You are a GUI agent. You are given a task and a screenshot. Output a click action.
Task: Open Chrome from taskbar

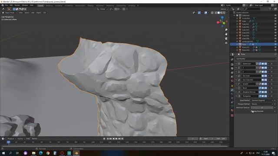point(48,153)
